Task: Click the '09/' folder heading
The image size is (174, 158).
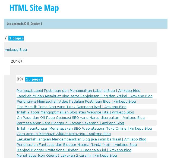Action: point(20,79)
